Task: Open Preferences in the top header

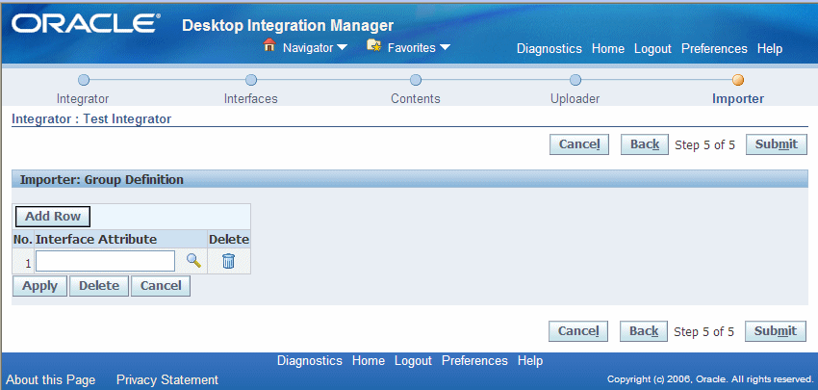Action: tap(714, 48)
